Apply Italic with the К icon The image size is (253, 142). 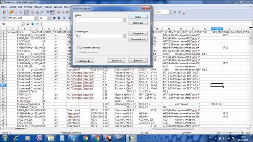pyautogui.click(x=59, y=18)
